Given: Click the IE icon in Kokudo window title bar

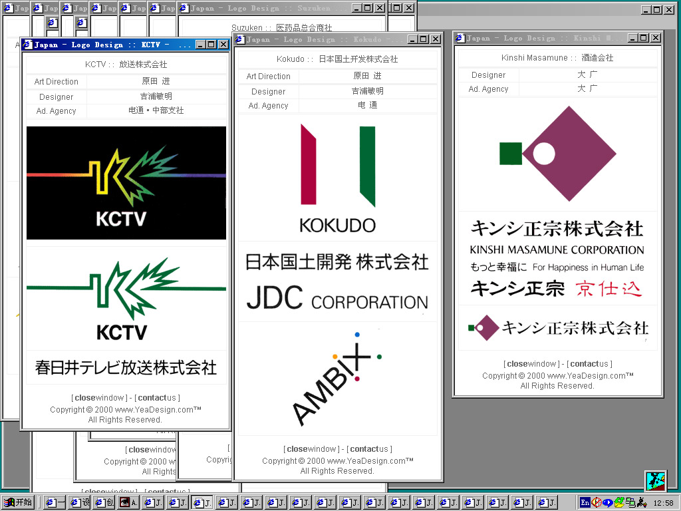Looking at the screenshot, I should [240, 39].
